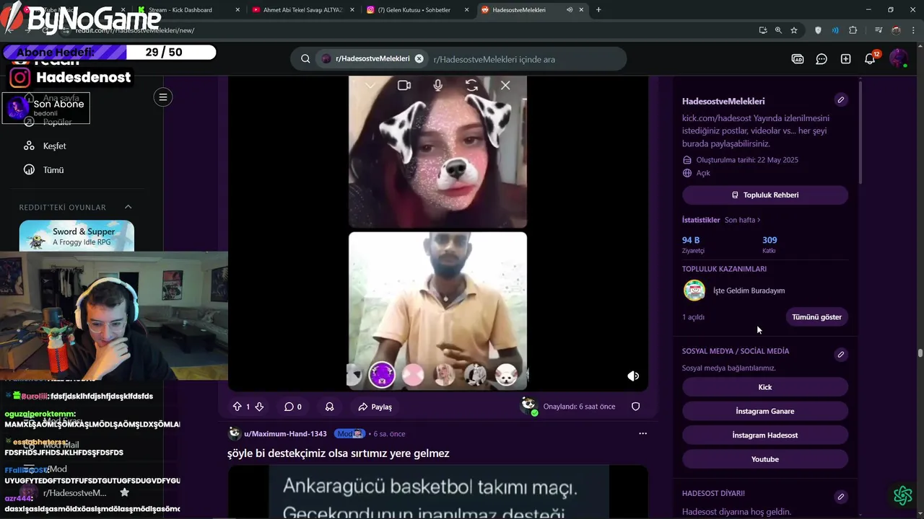The height and width of the screenshot is (519, 924).
Task: Edit the Sosyal Medya widget
Action: [840, 354]
